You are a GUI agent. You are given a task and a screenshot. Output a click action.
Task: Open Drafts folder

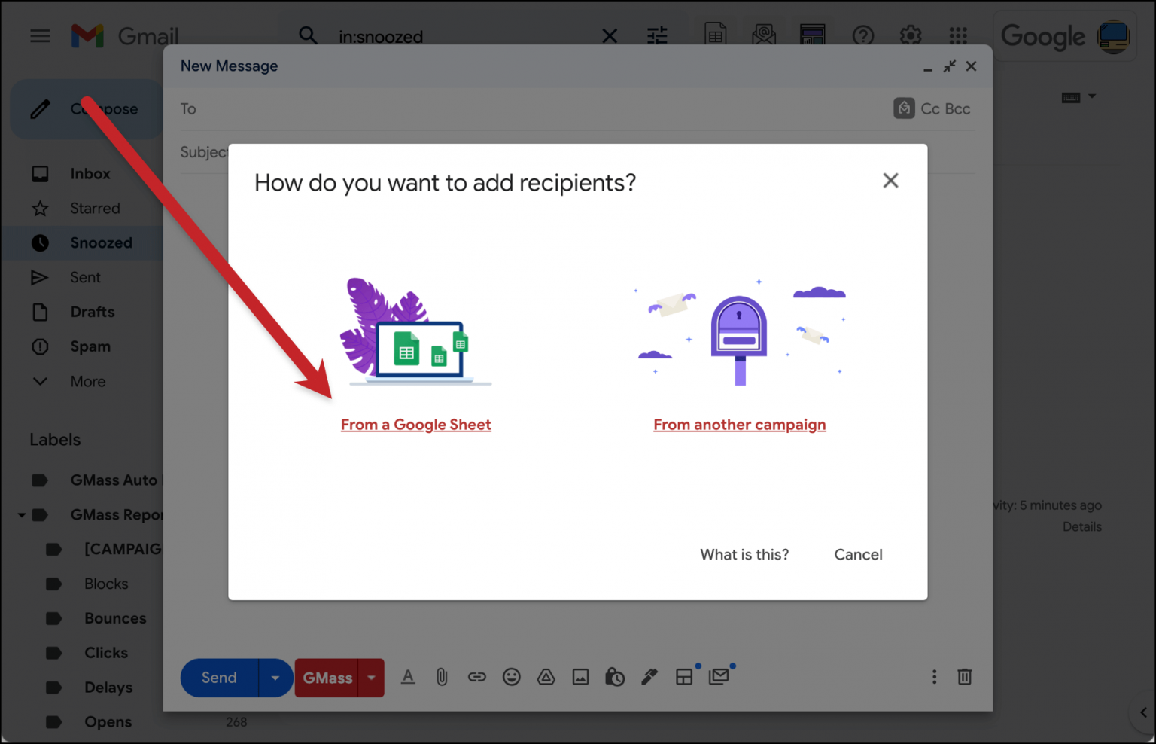click(x=93, y=312)
